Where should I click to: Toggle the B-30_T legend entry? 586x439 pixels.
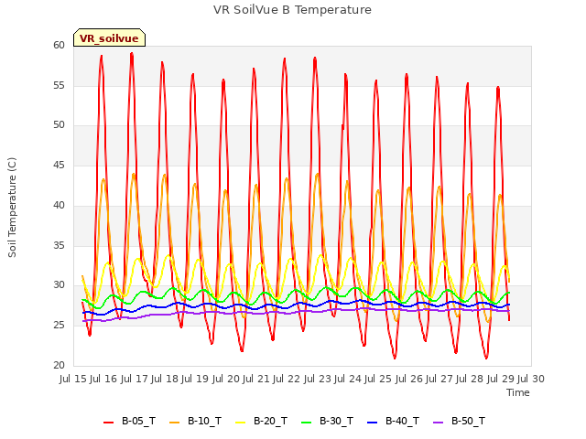point(327,422)
